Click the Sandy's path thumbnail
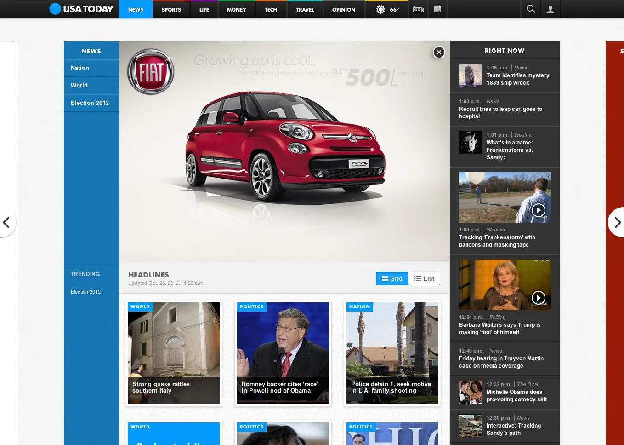 coord(471,426)
